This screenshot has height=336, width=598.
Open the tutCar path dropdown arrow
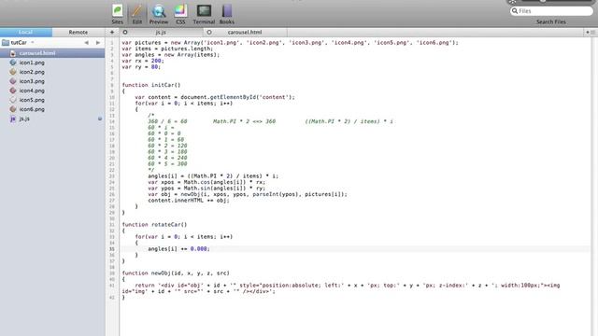click(33, 43)
